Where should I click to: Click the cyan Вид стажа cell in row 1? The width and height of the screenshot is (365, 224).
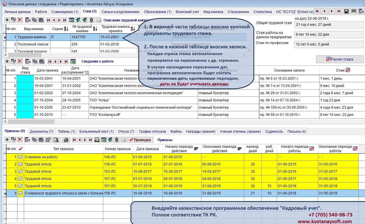tap(25, 79)
